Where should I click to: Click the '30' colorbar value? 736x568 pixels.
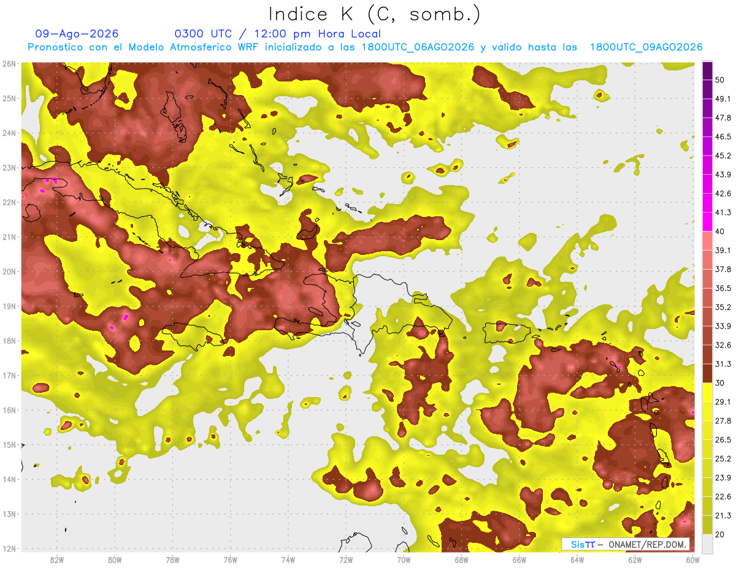pyautogui.click(x=721, y=383)
